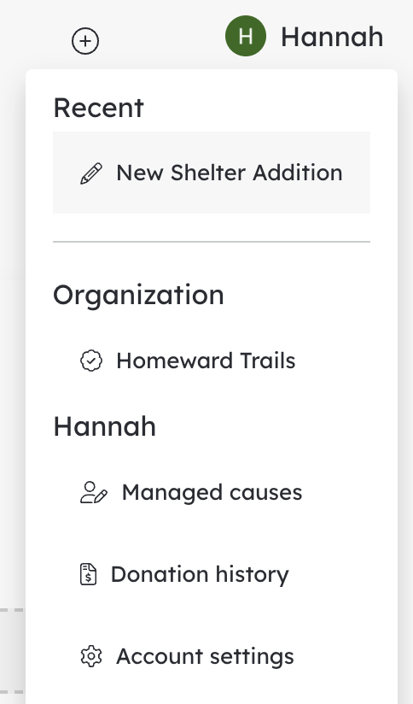The height and width of the screenshot is (704, 413).
Task: Click the green H avatar
Action: coord(245,36)
